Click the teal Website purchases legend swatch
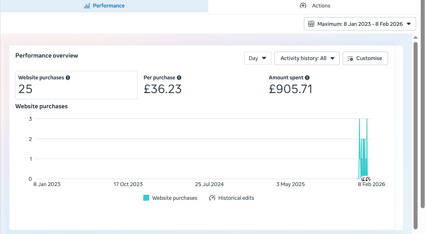 click(146, 198)
